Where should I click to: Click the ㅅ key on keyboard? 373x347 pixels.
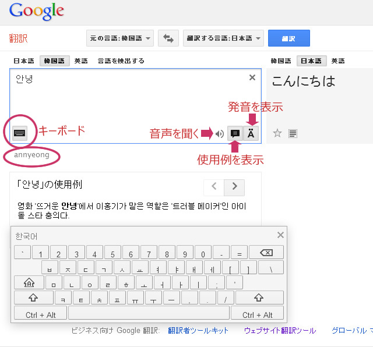[122, 267]
